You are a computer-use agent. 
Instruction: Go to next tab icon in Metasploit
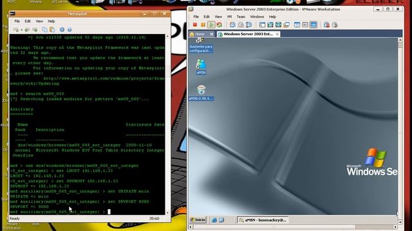tap(35, 30)
